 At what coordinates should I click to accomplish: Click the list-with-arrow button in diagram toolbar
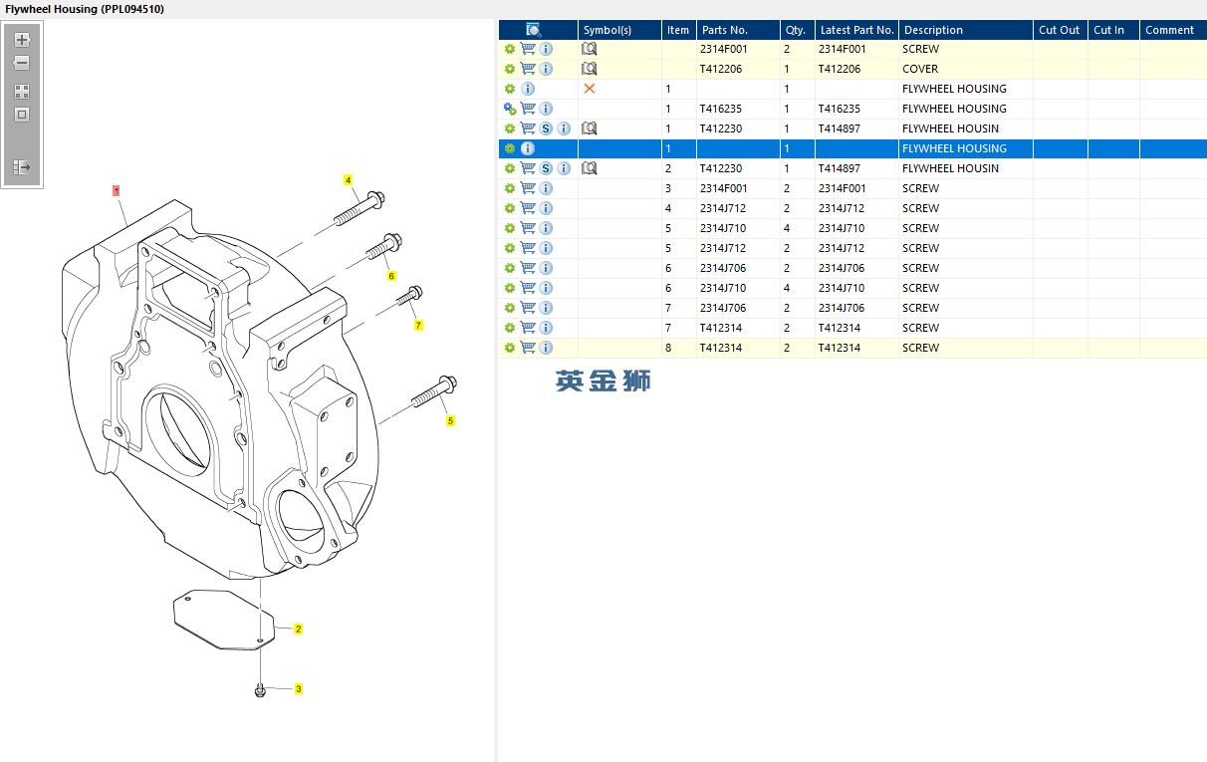pos(22,167)
